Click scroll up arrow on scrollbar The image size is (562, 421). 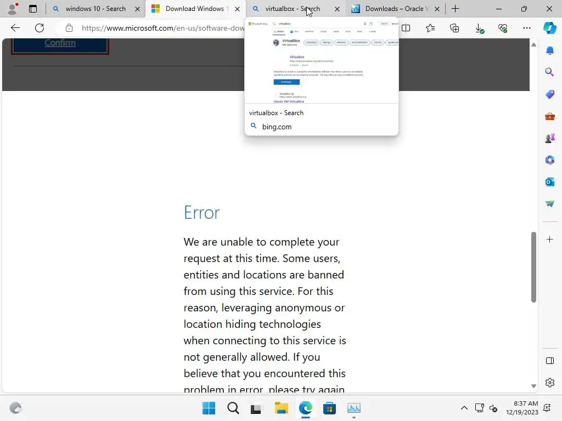click(x=533, y=45)
